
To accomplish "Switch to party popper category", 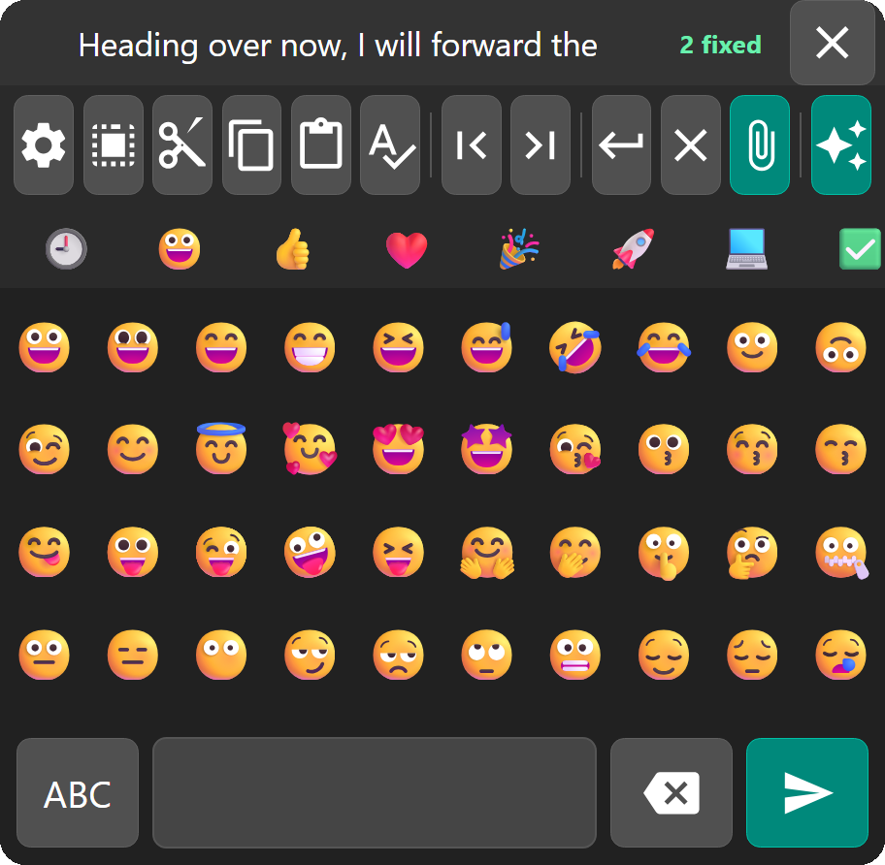I will (519, 248).
